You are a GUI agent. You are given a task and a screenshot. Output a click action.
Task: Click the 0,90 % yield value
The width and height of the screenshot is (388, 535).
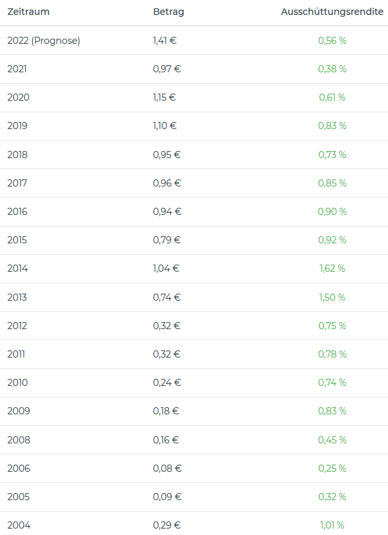(x=332, y=211)
